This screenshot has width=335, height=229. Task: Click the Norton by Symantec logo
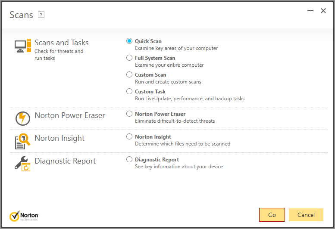click(x=24, y=216)
